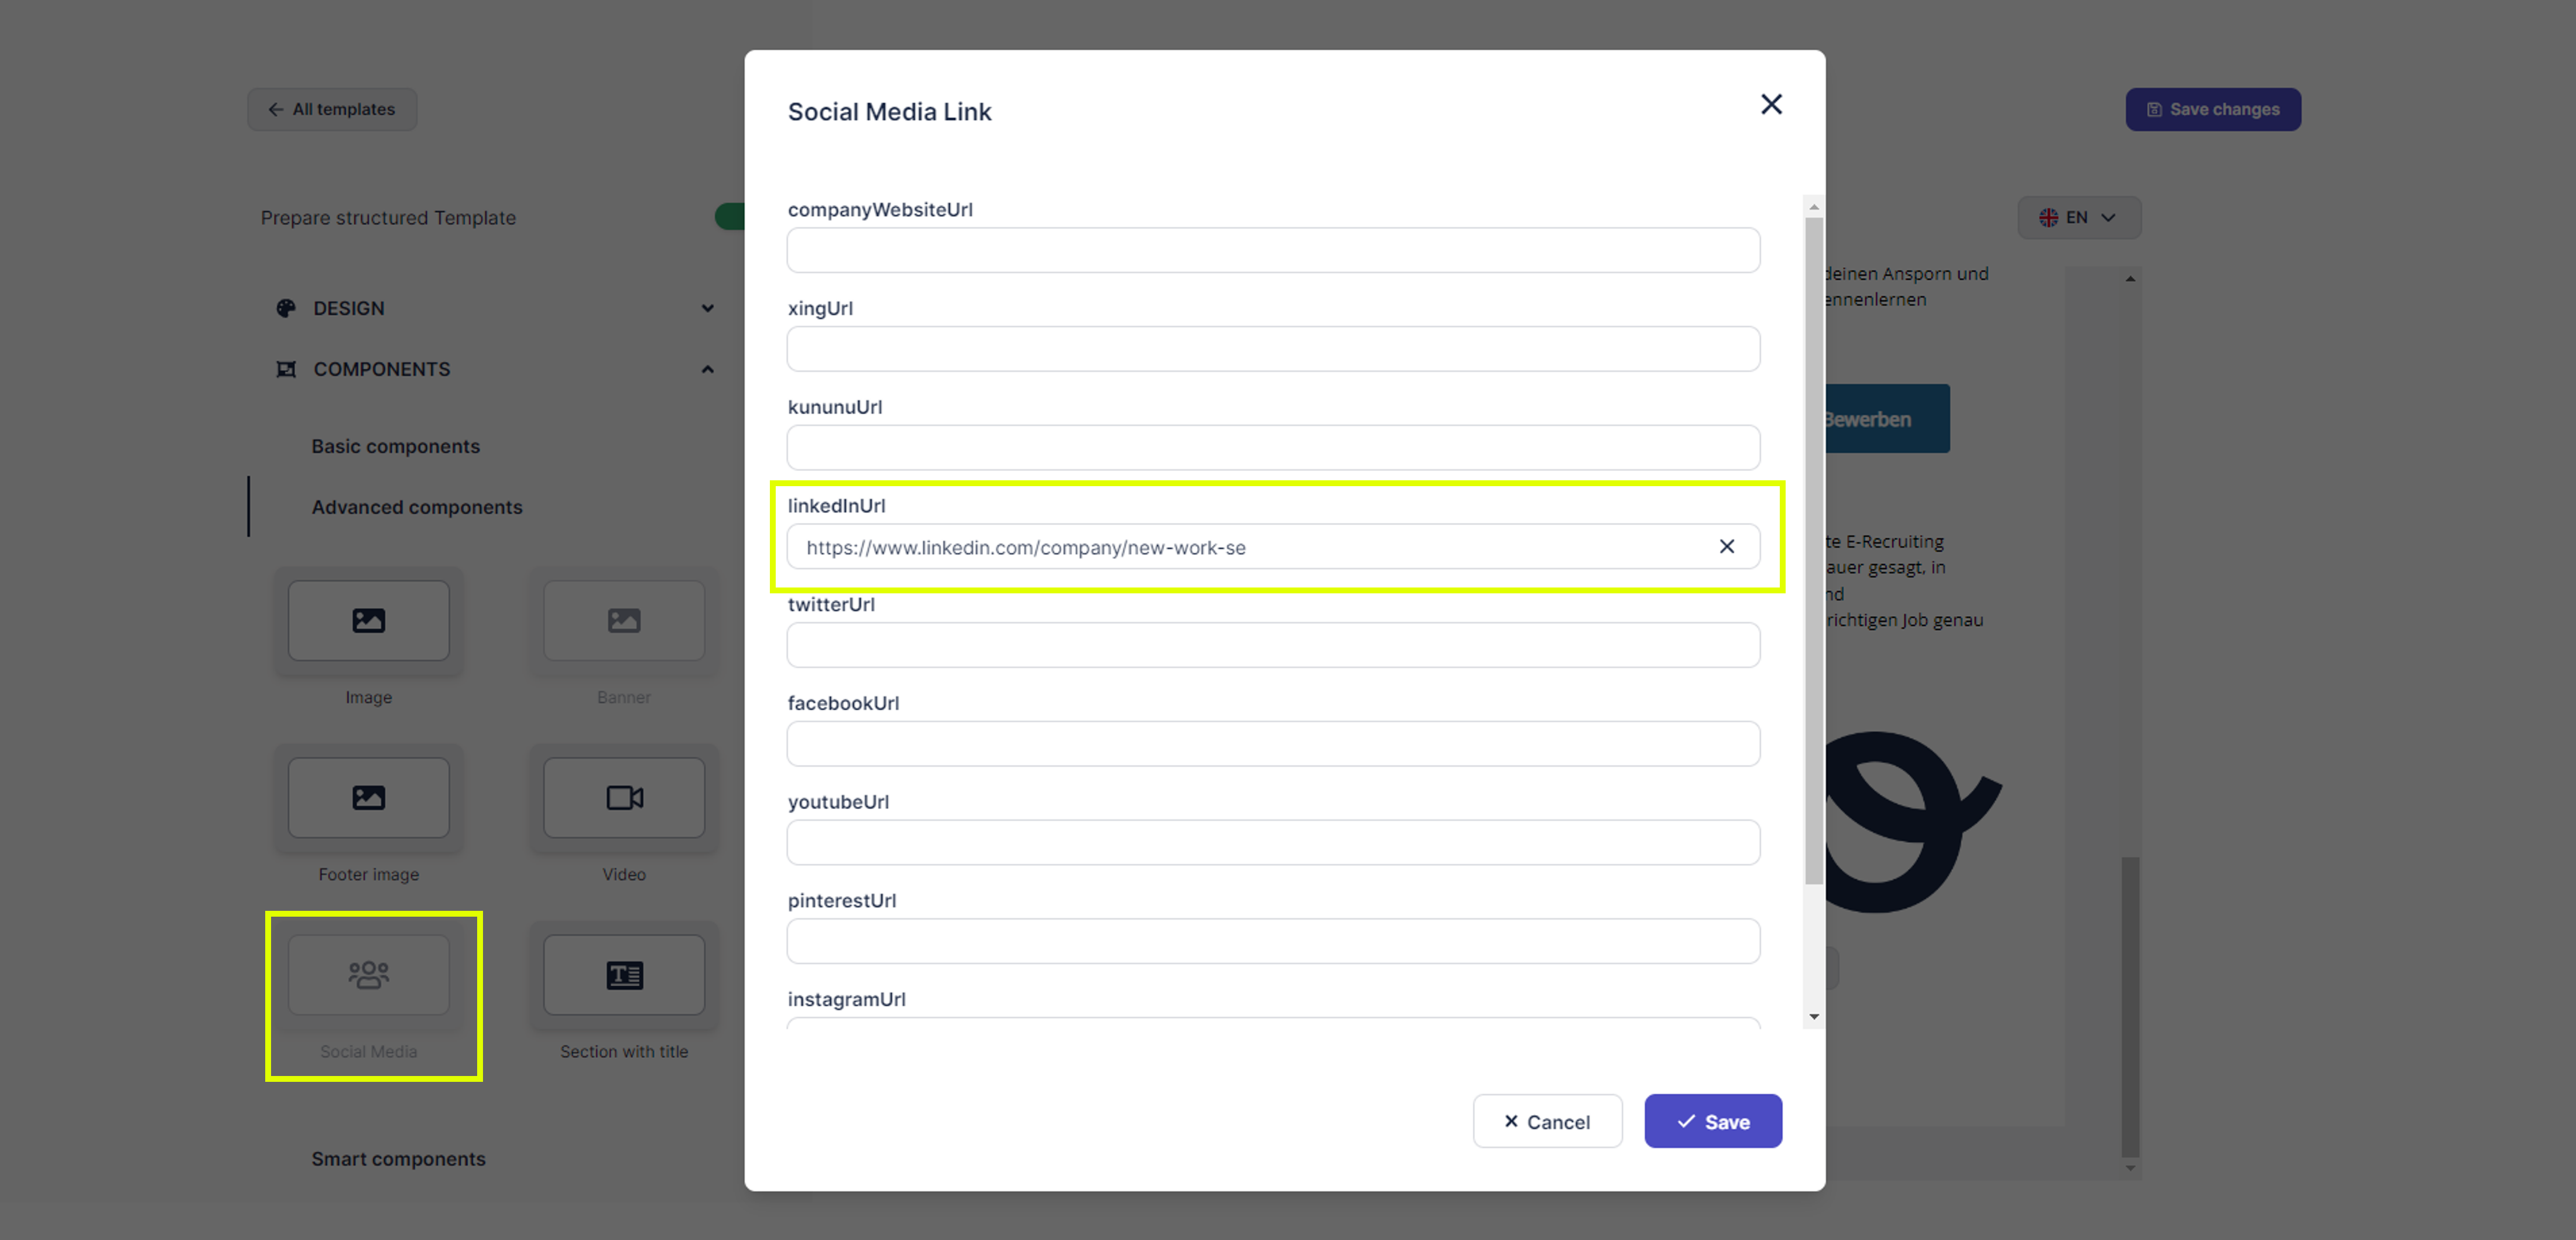Click the Save button in dialog
The height and width of the screenshot is (1240, 2576).
click(1712, 1122)
